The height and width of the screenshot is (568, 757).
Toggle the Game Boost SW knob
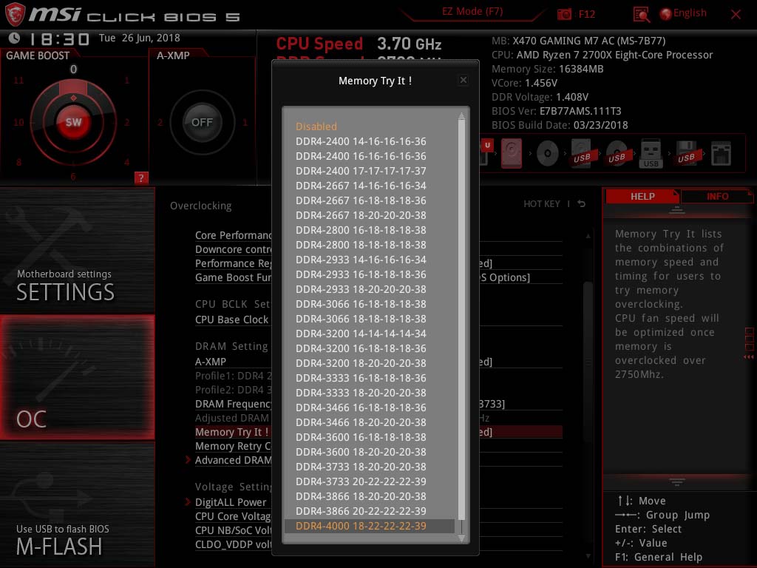[x=73, y=122]
